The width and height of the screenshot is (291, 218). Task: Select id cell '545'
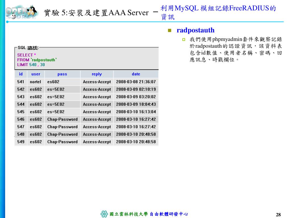tap(21, 112)
